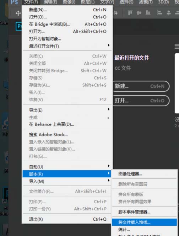The height and width of the screenshot is (236, 179).
Task: Choose 新建(N)... from File menu
Action: pos(67,10)
